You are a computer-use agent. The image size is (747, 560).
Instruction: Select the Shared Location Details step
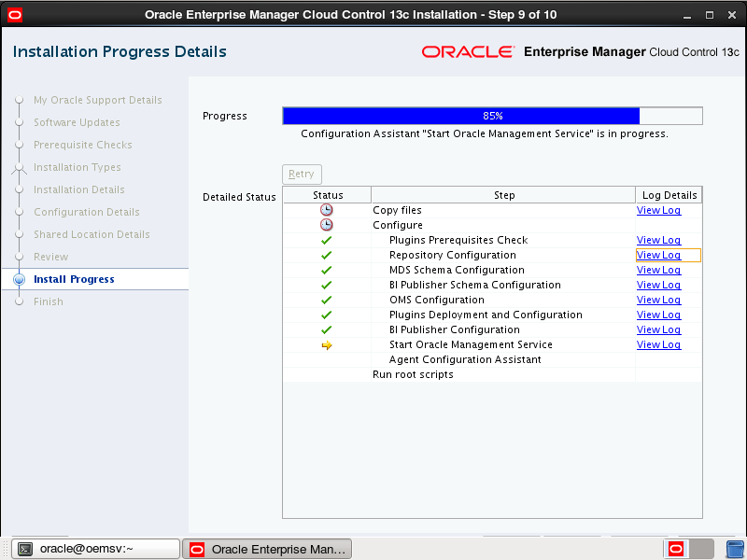coord(92,234)
